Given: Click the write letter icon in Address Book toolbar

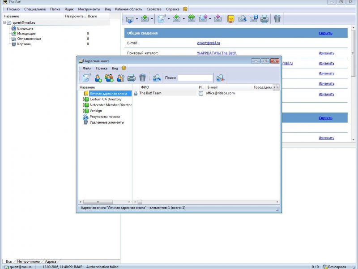Looking at the screenshot, I should point(86,78).
